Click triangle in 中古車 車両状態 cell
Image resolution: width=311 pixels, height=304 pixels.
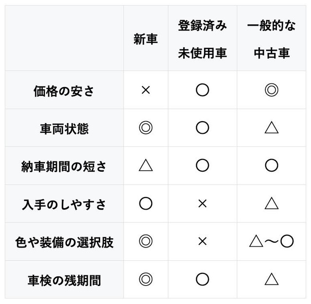pos(272,128)
